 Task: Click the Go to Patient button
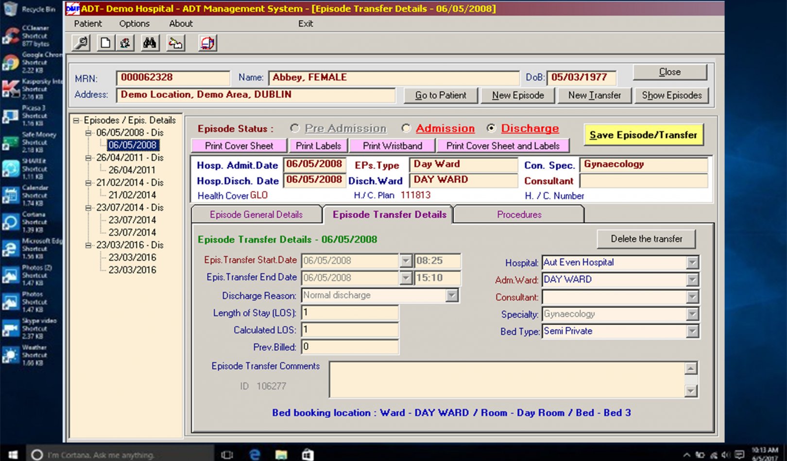pos(441,95)
